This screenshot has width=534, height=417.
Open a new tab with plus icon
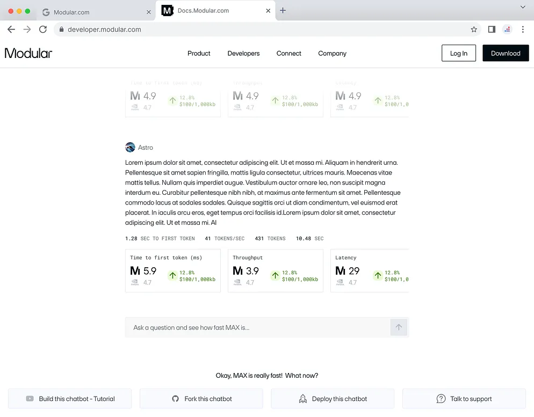click(283, 11)
